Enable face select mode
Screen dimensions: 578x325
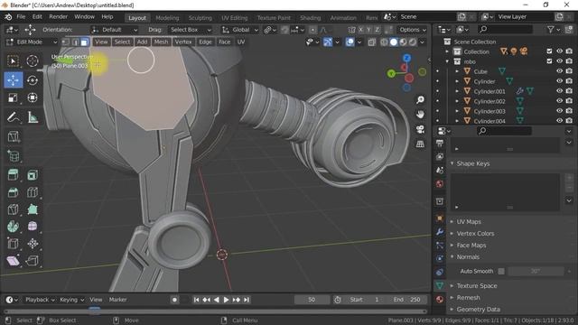pyautogui.click(x=84, y=42)
